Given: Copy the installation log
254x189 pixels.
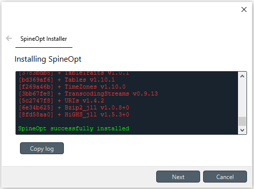Looking at the screenshot, I should (x=42, y=148).
